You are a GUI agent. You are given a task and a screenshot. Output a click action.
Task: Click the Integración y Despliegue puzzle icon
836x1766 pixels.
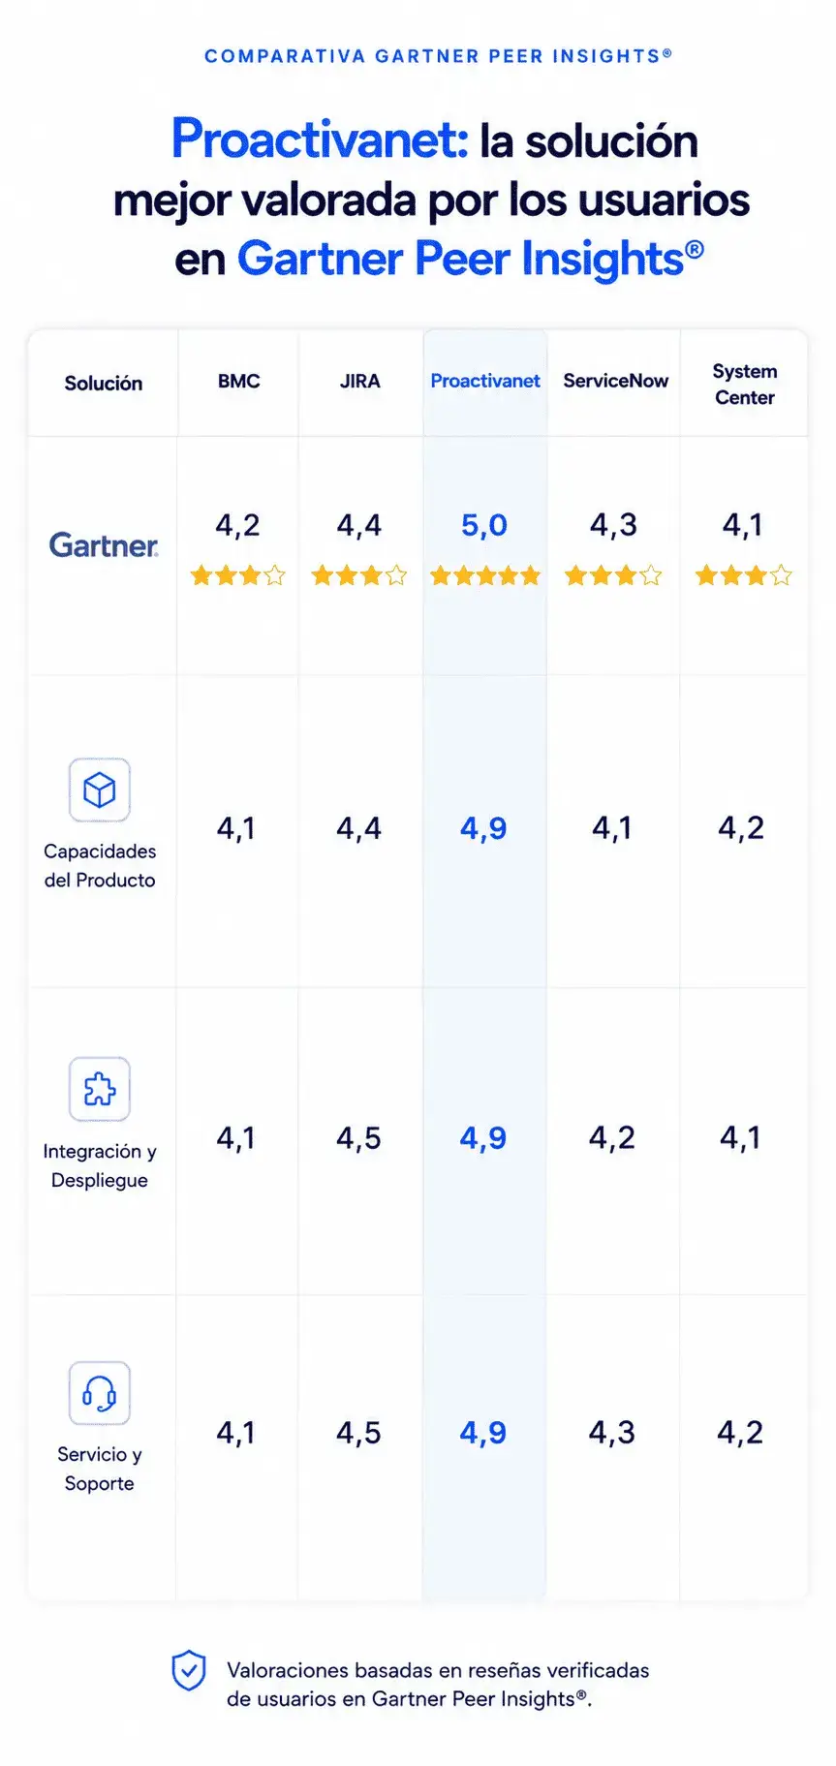click(x=100, y=1089)
